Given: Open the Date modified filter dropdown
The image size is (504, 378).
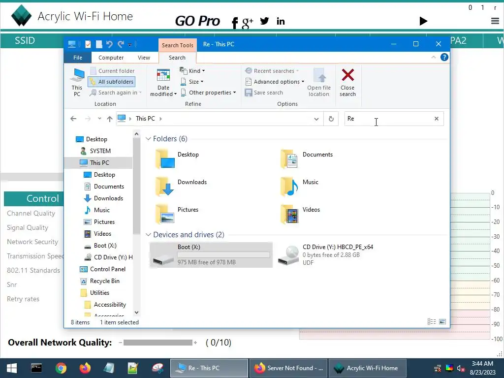Looking at the screenshot, I should tap(163, 82).
